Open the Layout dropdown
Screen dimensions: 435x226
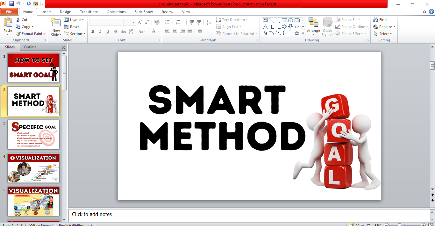(74, 20)
